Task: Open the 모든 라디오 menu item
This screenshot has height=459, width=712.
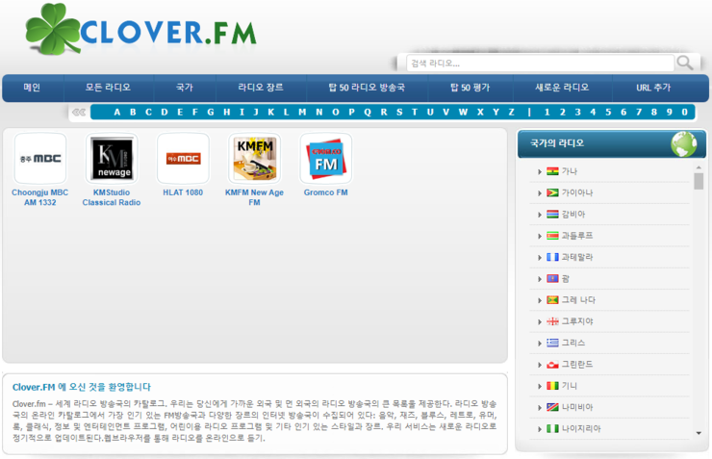Action: (x=108, y=88)
